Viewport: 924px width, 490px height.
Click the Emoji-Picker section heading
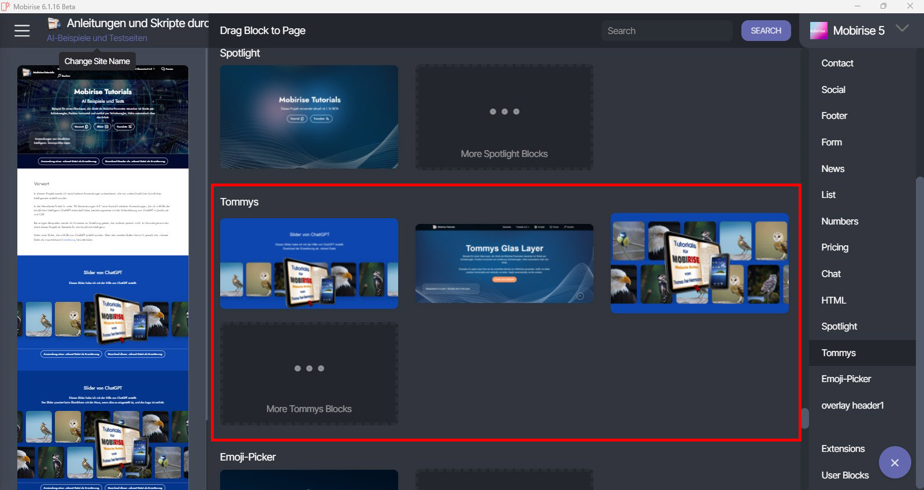pos(248,457)
